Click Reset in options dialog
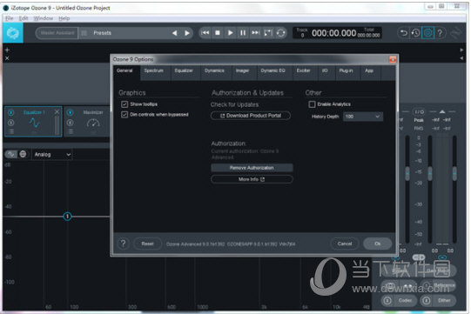 [147, 244]
